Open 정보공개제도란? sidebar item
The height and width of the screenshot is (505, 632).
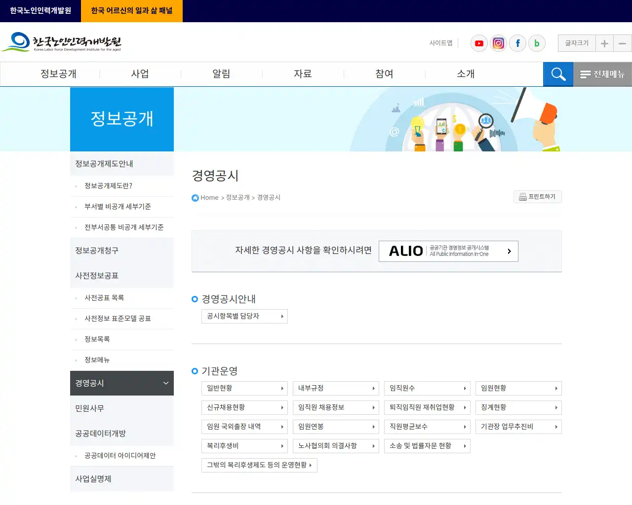tap(122, 186)
